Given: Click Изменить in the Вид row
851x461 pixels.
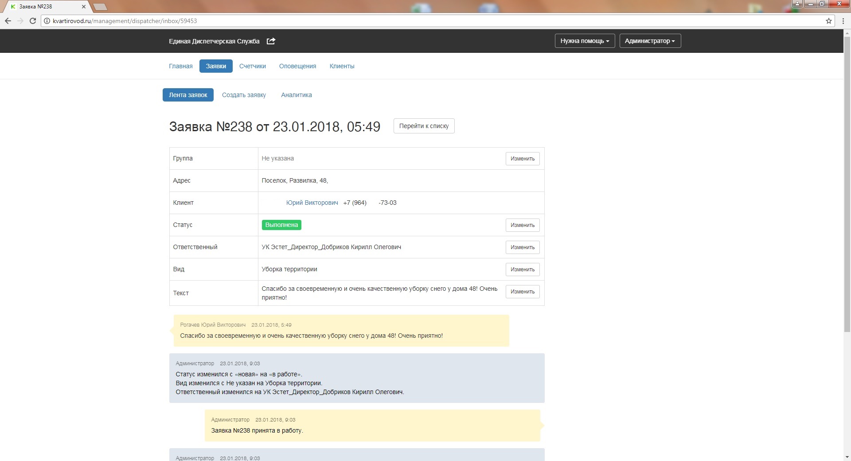Looking at the screenshot, I should point(523,270).
